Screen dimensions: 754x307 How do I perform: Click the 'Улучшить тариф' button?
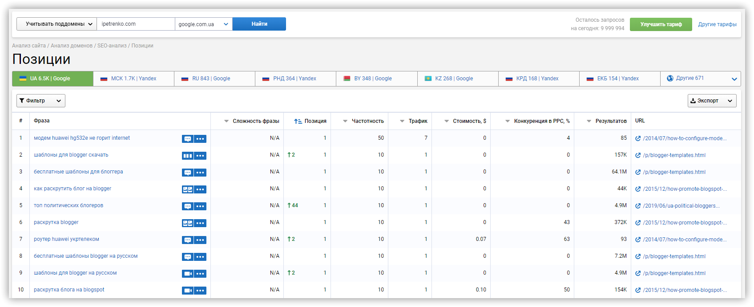(661, 24)
